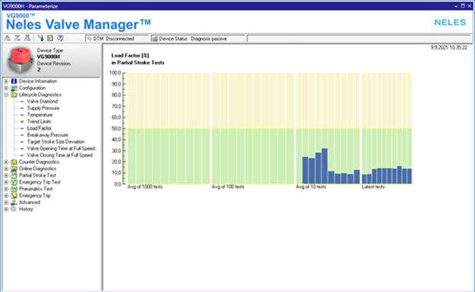Expand the History node

pos(6,209)
